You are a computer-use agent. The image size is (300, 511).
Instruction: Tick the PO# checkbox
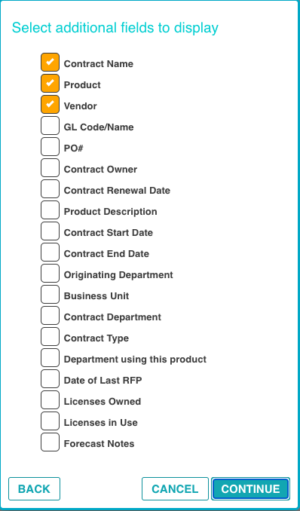point(50,147)
